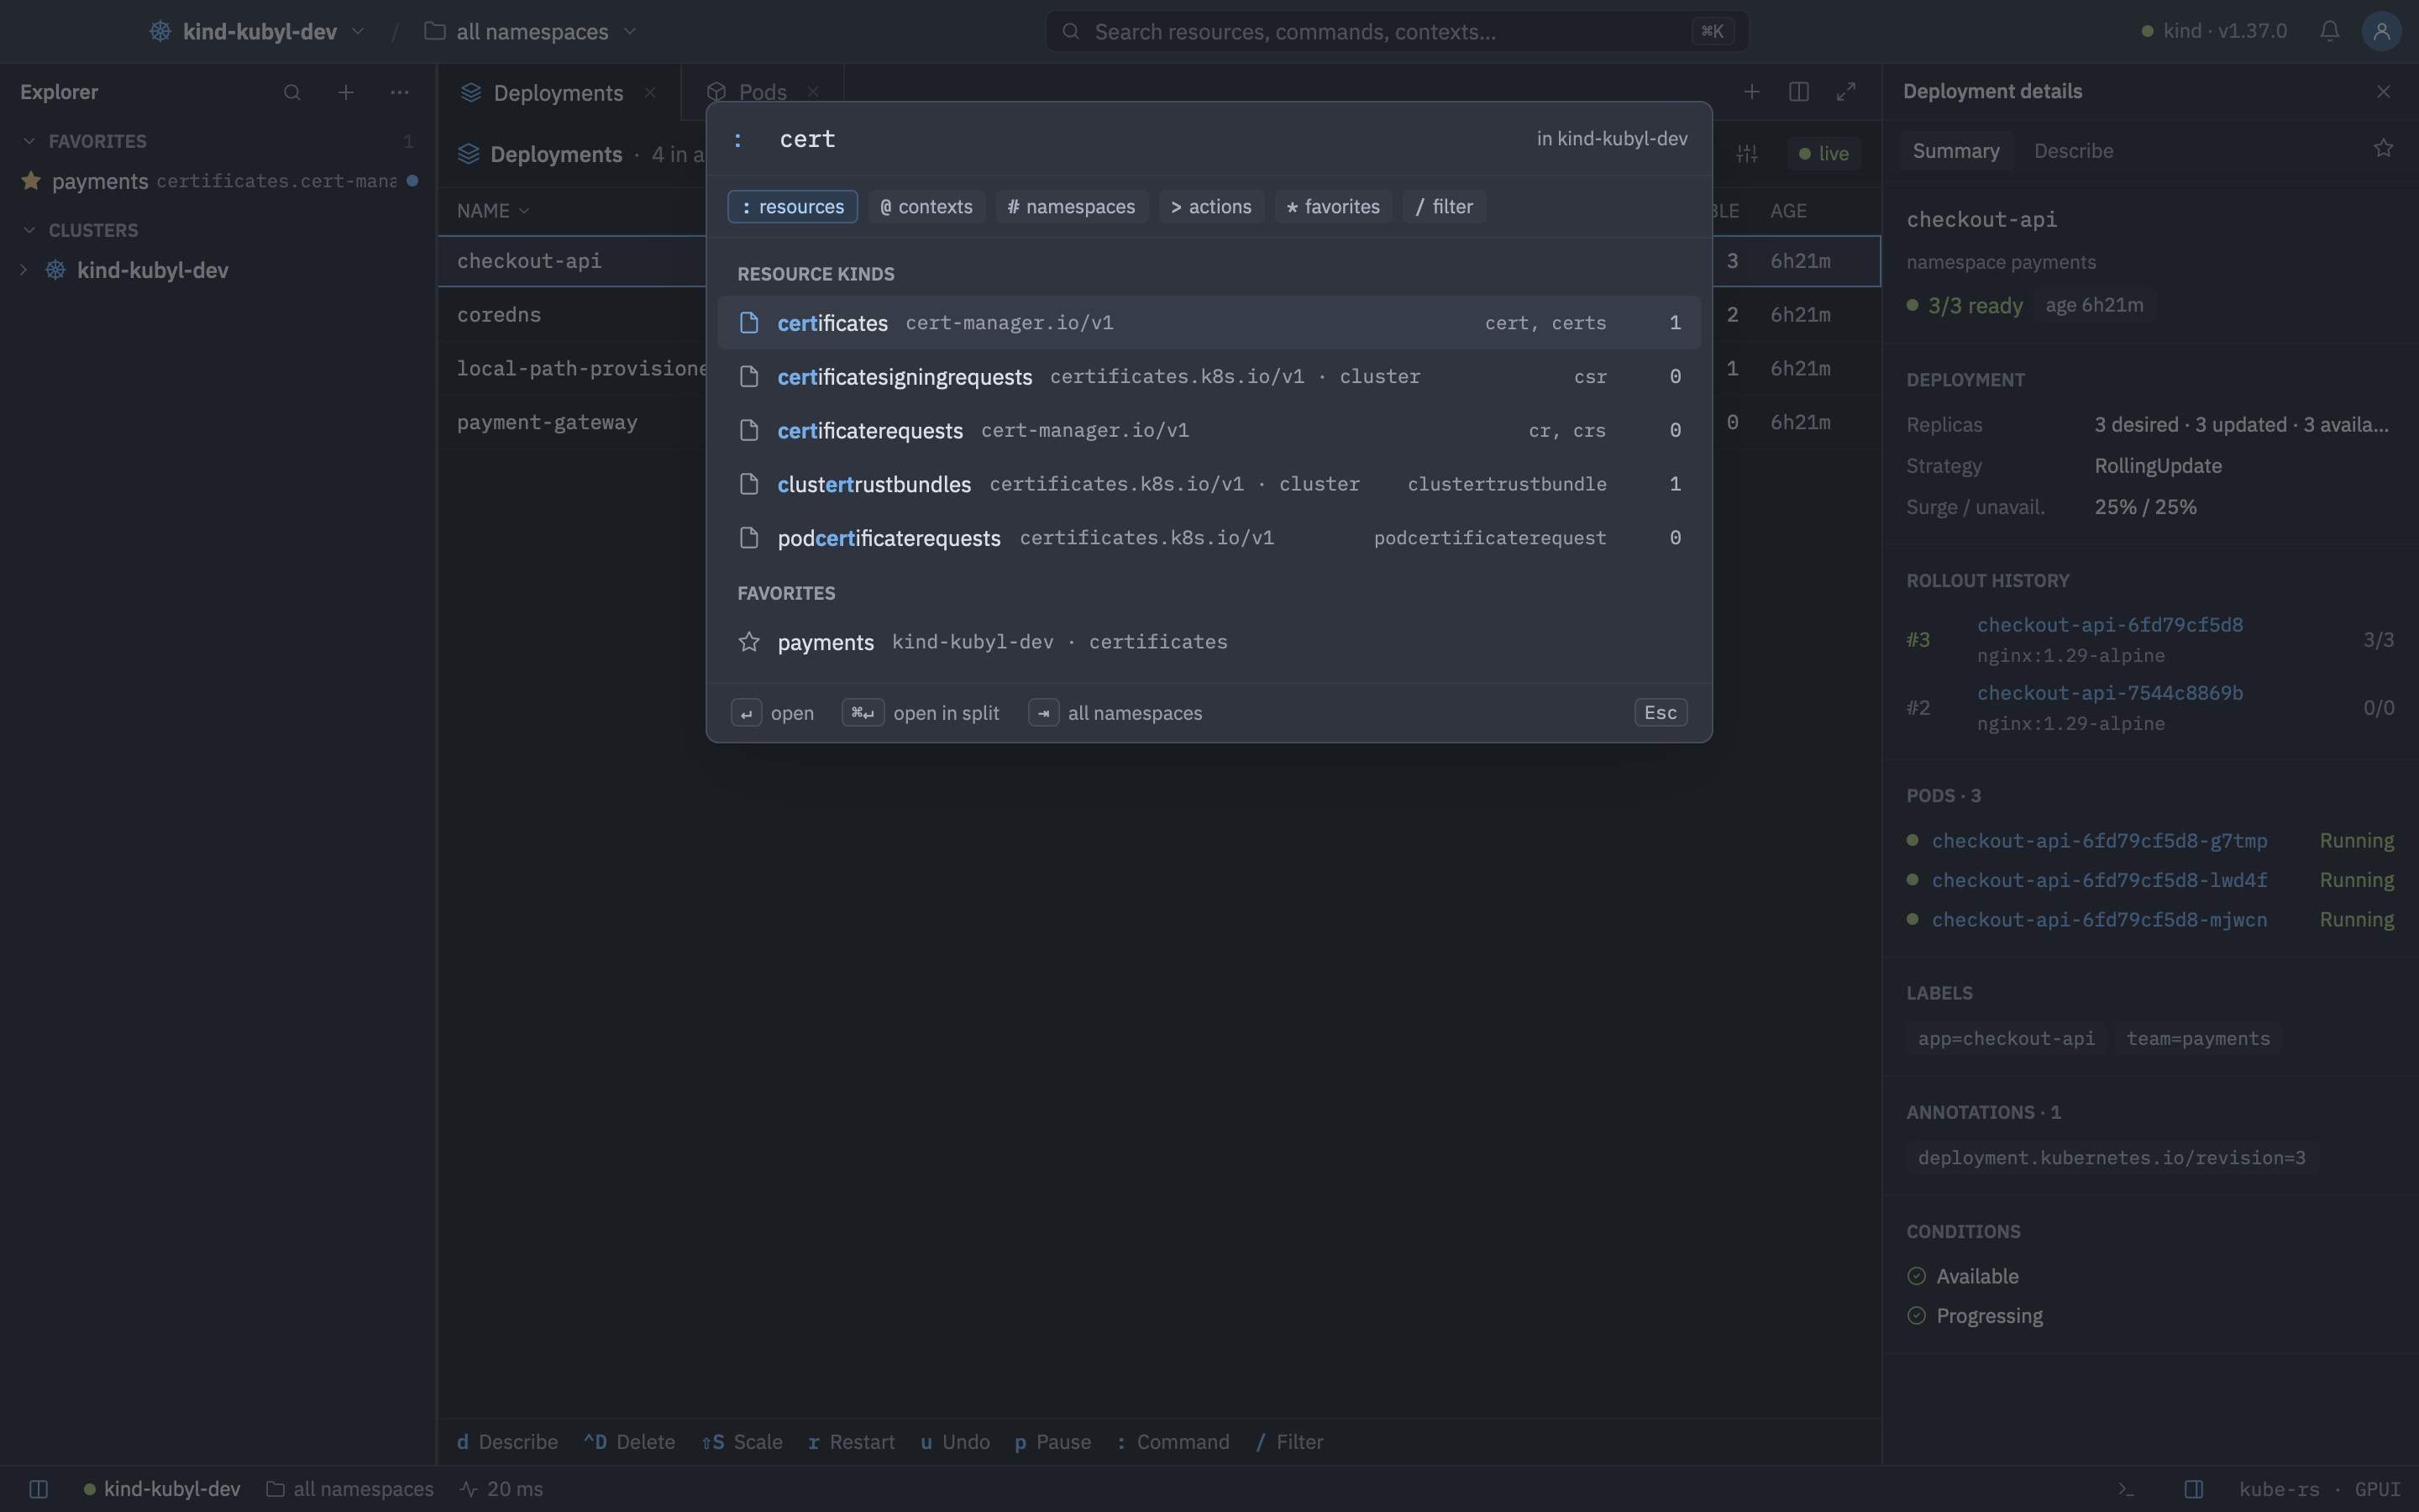
Task: Open kind-kubyl-dev context dropdown
Action: point(258,31)
